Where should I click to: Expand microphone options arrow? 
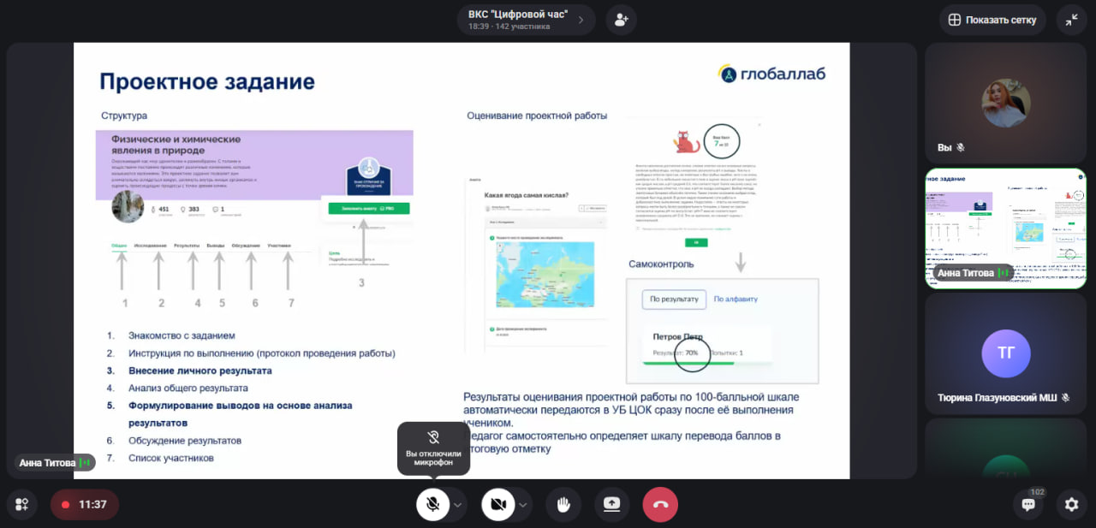click(458, 505)
